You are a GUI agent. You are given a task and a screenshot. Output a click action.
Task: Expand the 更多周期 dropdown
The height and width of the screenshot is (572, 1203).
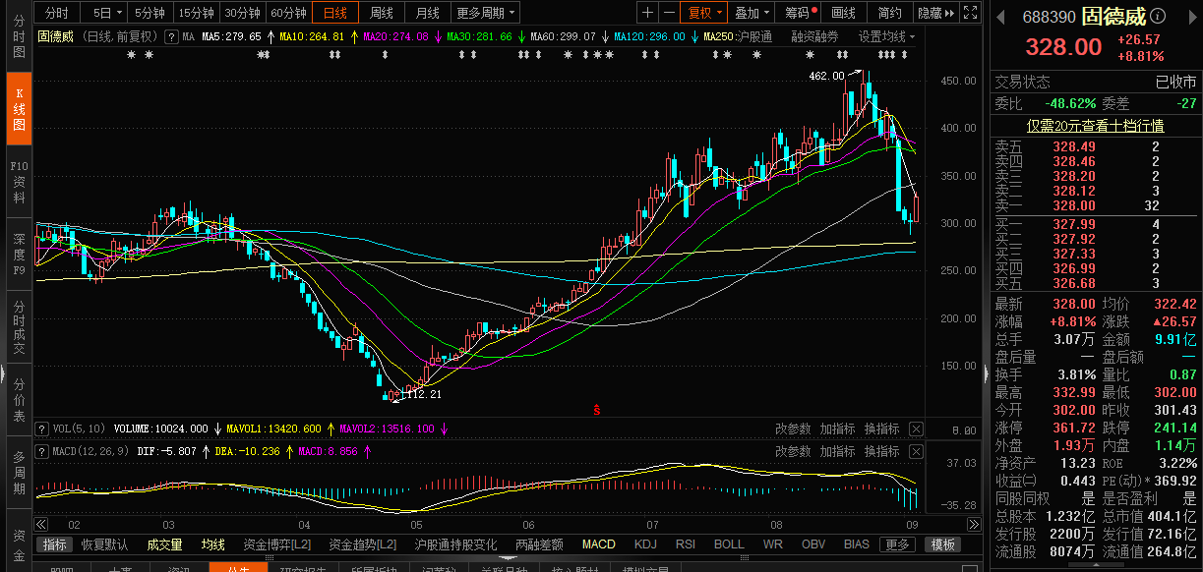pyautogui.click(x=486, y=13)
